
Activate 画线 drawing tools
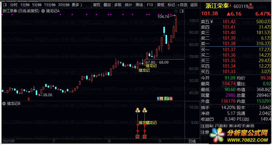point(139,5)
